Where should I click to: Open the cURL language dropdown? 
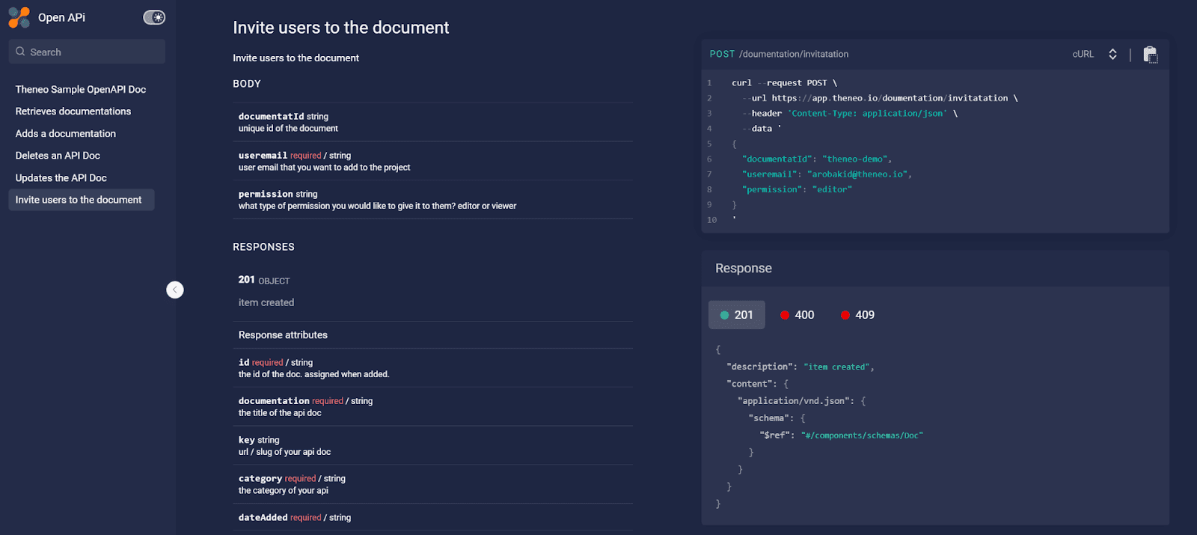(x=1095, y=54)
